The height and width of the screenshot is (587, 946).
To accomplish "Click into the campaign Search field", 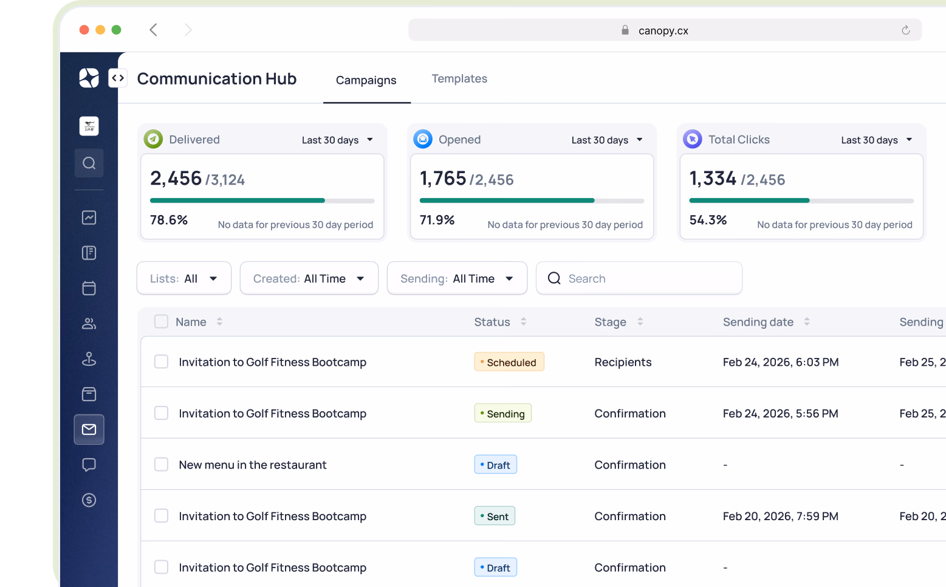I will click(x=639, y=278).
